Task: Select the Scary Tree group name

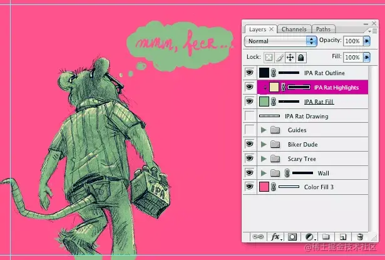Action: 302,159
